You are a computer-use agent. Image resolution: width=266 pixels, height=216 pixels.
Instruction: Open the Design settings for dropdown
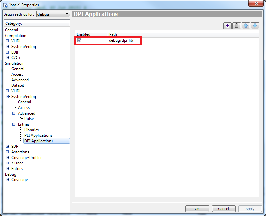(x=53, y=14)
